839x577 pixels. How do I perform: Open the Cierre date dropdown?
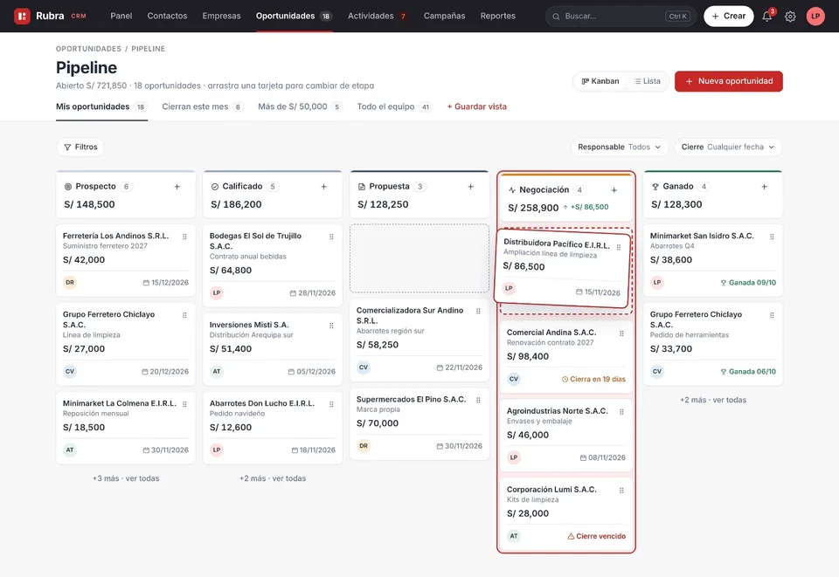point(728,147)
